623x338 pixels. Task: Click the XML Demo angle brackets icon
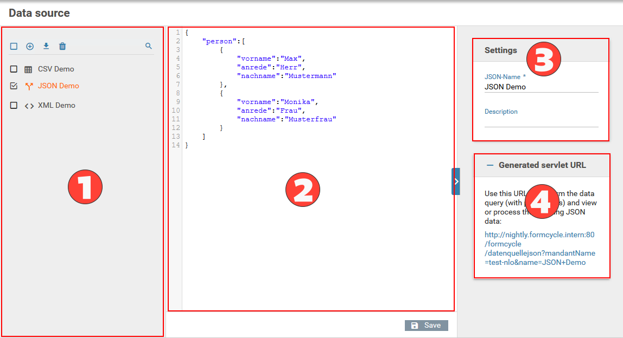coord(29,106)
